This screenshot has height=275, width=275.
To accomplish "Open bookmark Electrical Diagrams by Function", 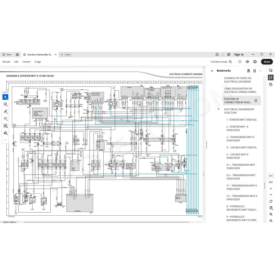I will (239, 111).
